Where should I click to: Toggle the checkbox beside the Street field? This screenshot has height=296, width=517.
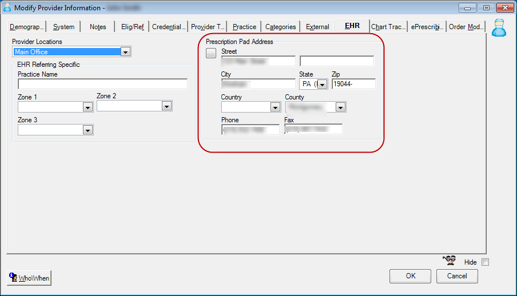coord(211,53)
